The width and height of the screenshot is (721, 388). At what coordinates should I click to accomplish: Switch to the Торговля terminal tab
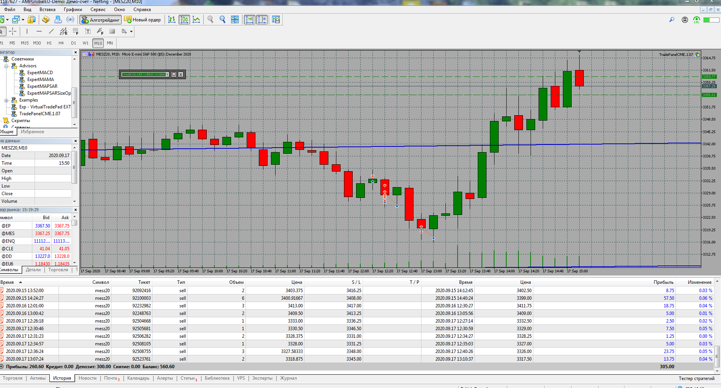click(x=13, y=378)
